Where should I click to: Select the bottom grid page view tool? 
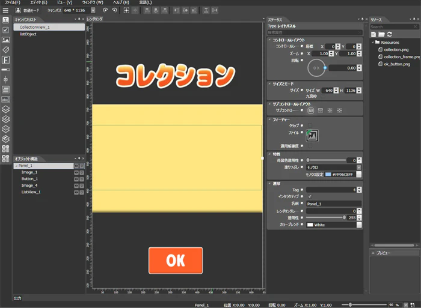pos(5,159)
